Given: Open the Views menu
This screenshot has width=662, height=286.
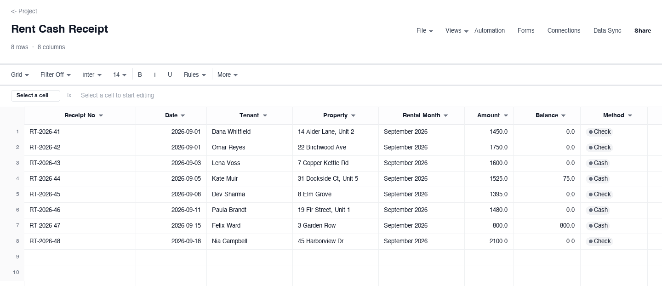Looking at the screenshot, I should [x=457, y=31].
